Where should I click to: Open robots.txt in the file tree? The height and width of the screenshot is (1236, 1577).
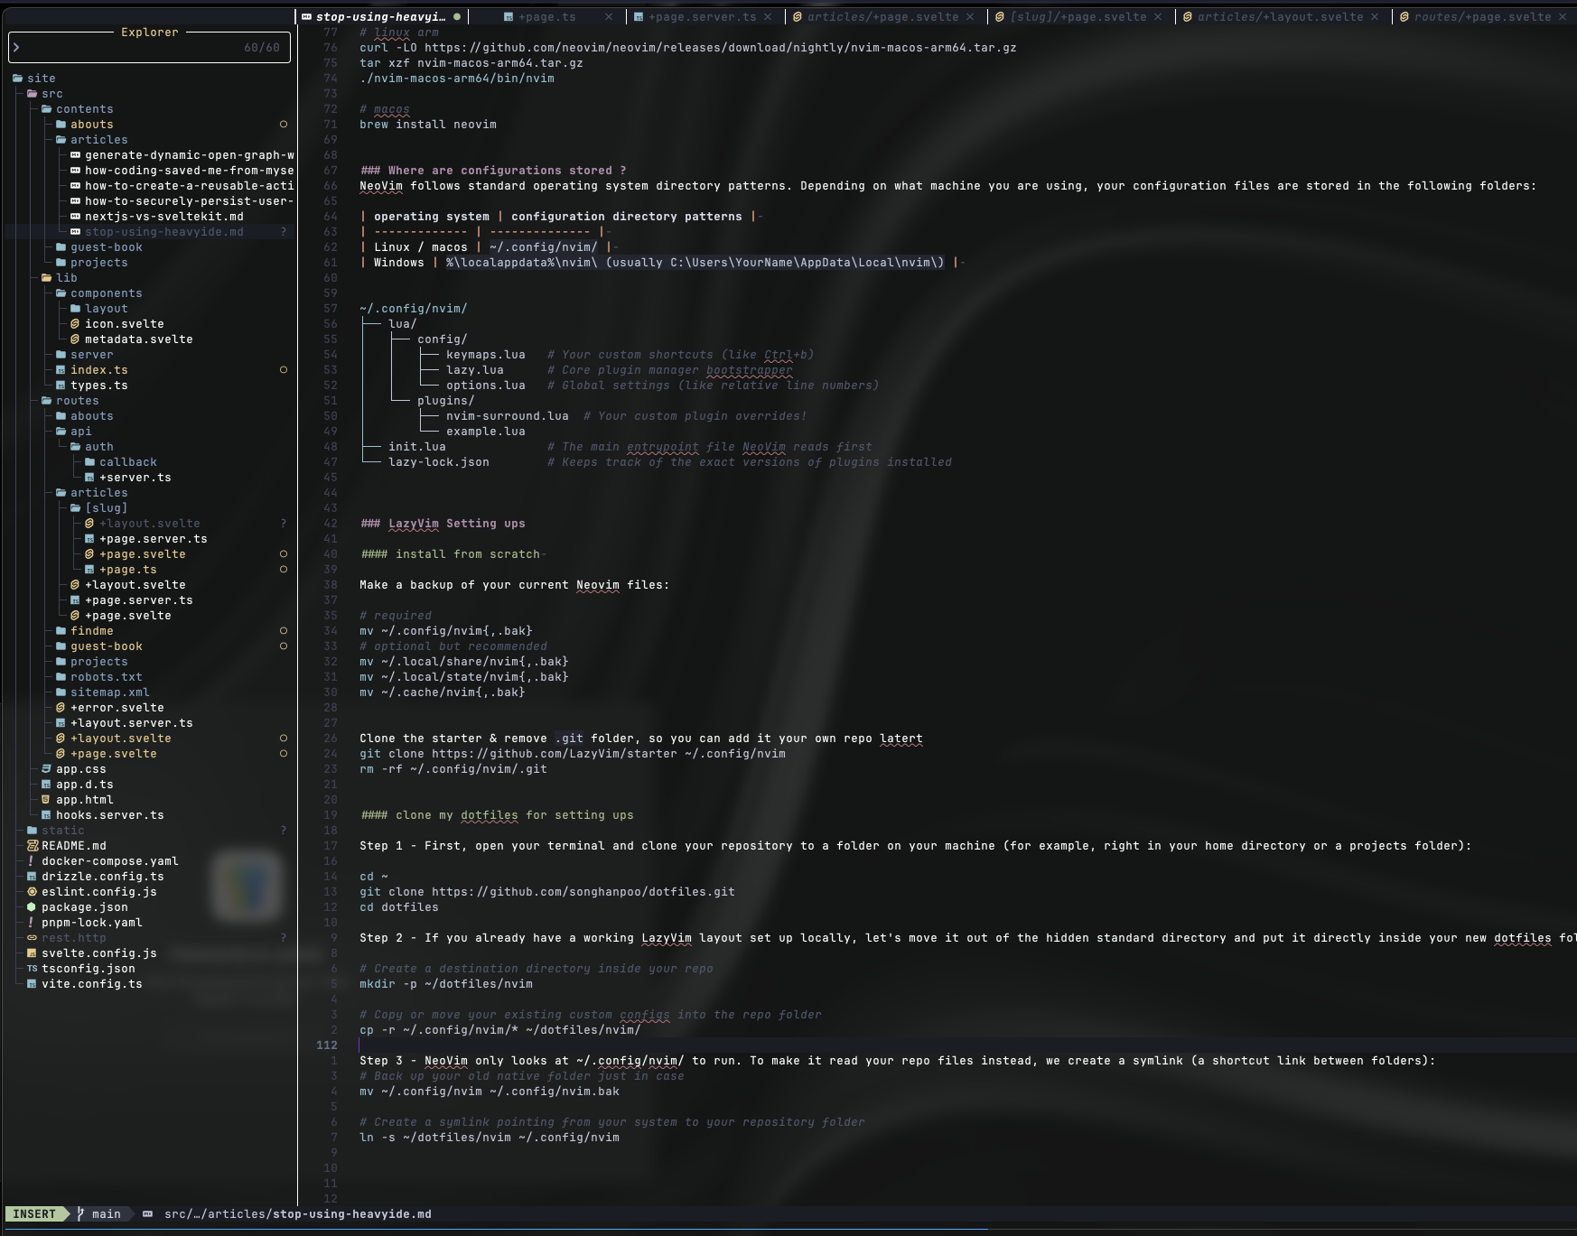click(x=107, y=677)
